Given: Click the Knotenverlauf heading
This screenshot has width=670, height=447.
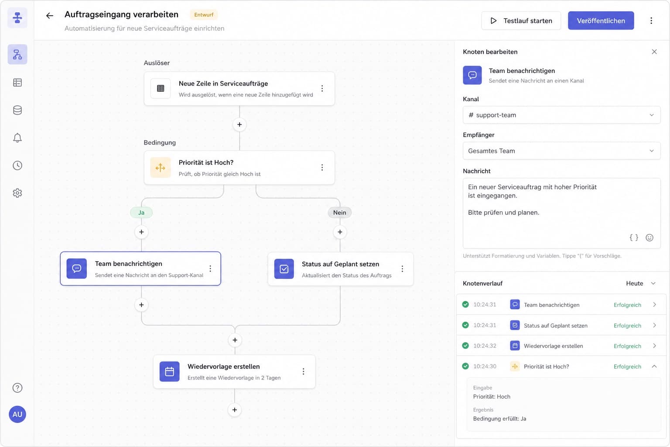Looking at the screenshot, I should (x=482, y=283).
